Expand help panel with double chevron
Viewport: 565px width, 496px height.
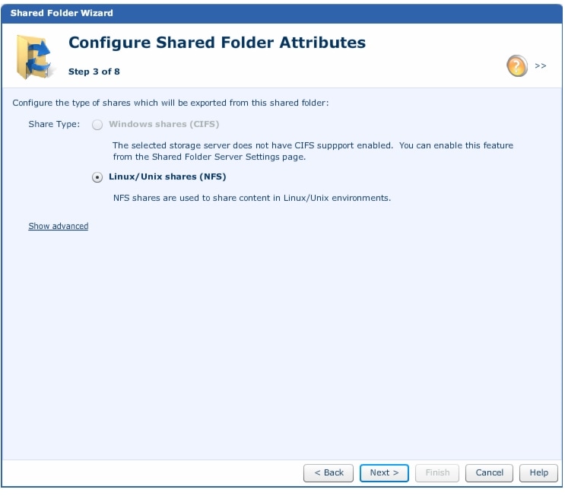pyautogui.click(x=540, y=66)
